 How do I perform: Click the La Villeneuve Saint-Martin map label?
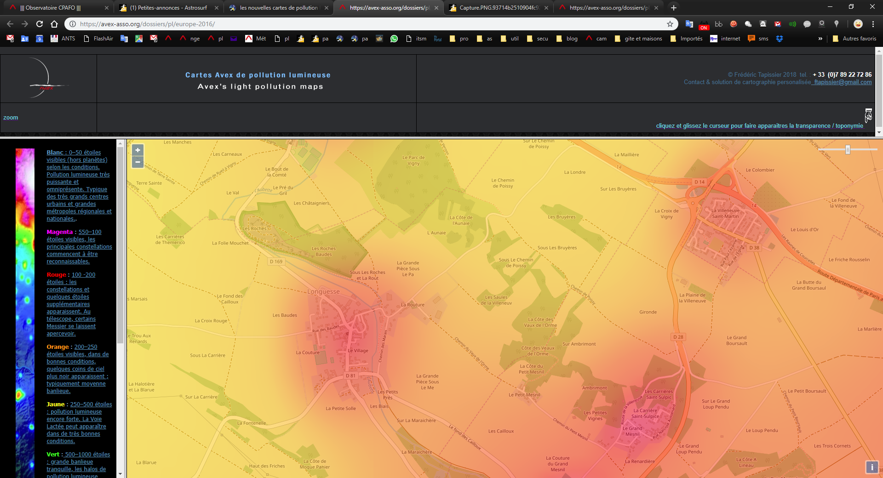[726, 213]
